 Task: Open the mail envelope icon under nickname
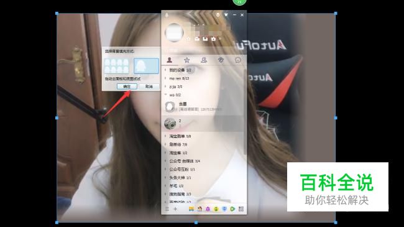(x=197, y=39)
